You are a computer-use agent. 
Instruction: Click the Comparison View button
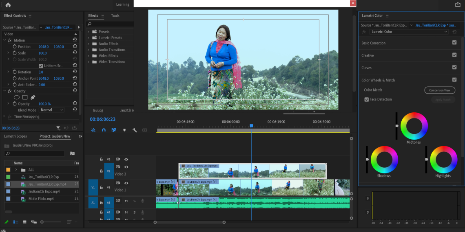click(439, 90)
